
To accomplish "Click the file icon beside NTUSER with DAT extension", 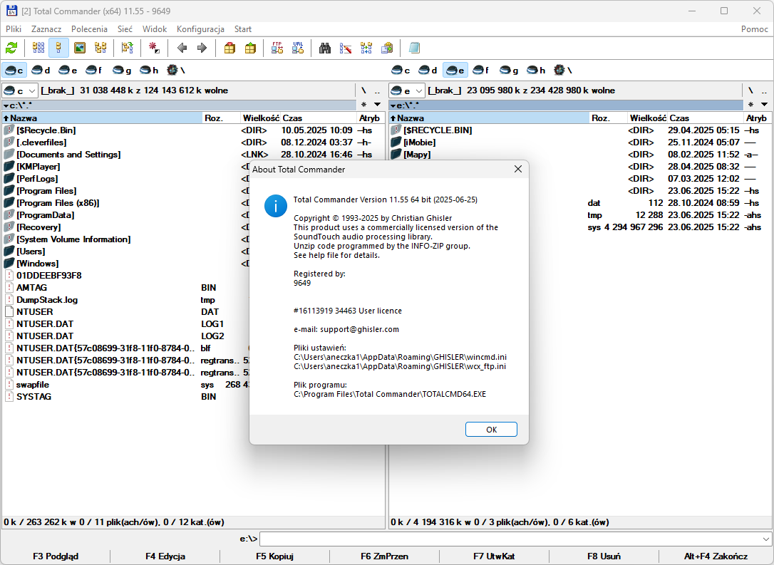I will click(9, 312).
